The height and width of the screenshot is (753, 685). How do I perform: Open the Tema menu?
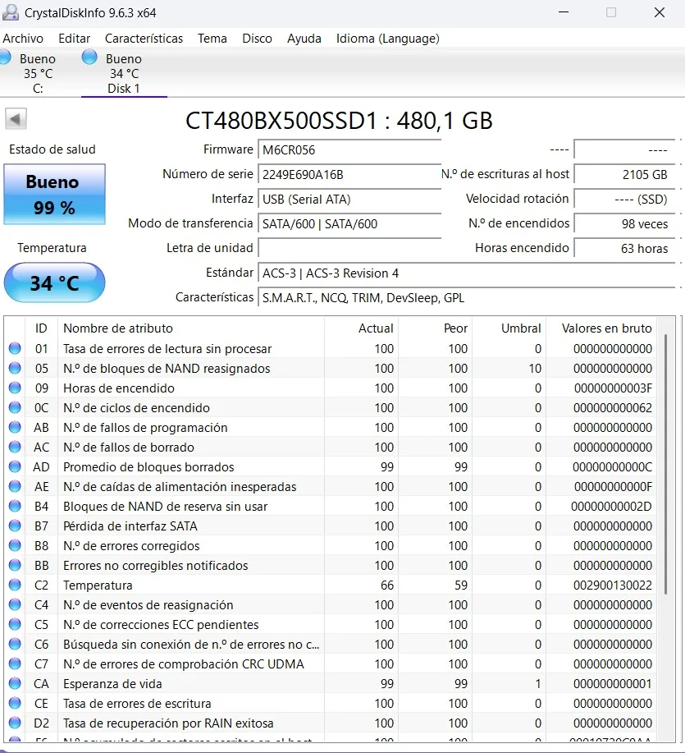(212, 39)
